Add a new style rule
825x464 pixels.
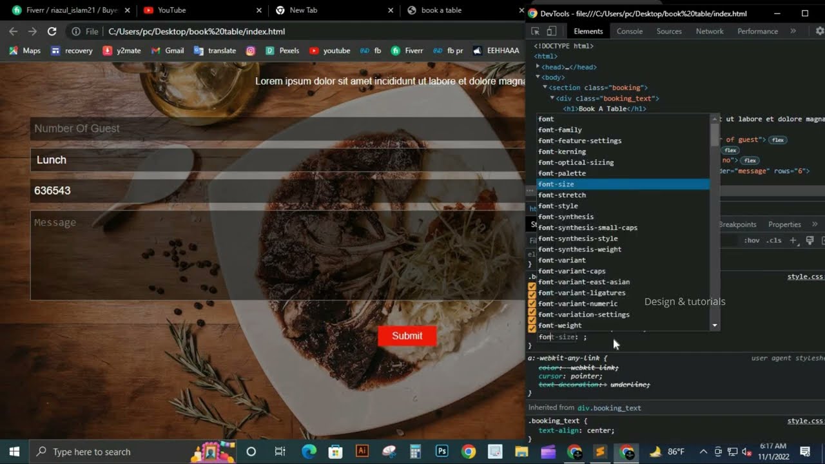793,240
